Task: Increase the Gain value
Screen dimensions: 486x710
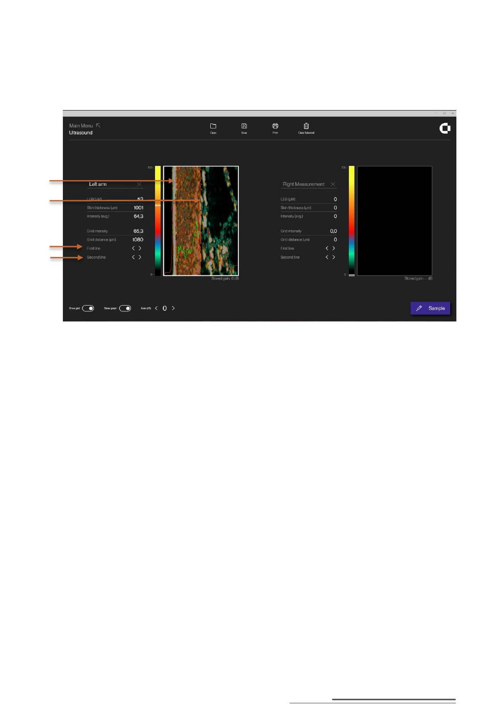Action: pyautogui.click(x=173, y=308)
